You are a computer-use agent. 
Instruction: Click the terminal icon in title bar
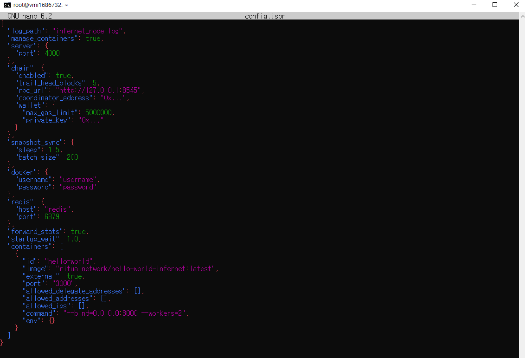tap(7, 5)
